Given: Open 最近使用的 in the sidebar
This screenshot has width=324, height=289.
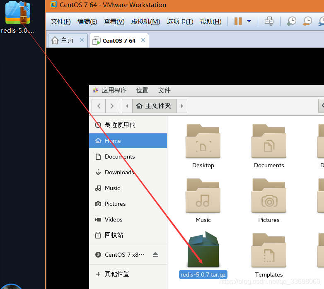Looking at the screenshot, I should [x=128, y=125].
